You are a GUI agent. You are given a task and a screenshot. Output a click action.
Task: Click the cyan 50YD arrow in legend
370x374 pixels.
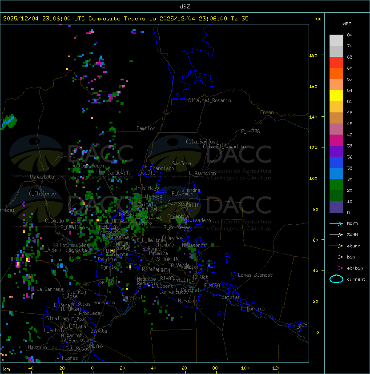coord(336,224)
